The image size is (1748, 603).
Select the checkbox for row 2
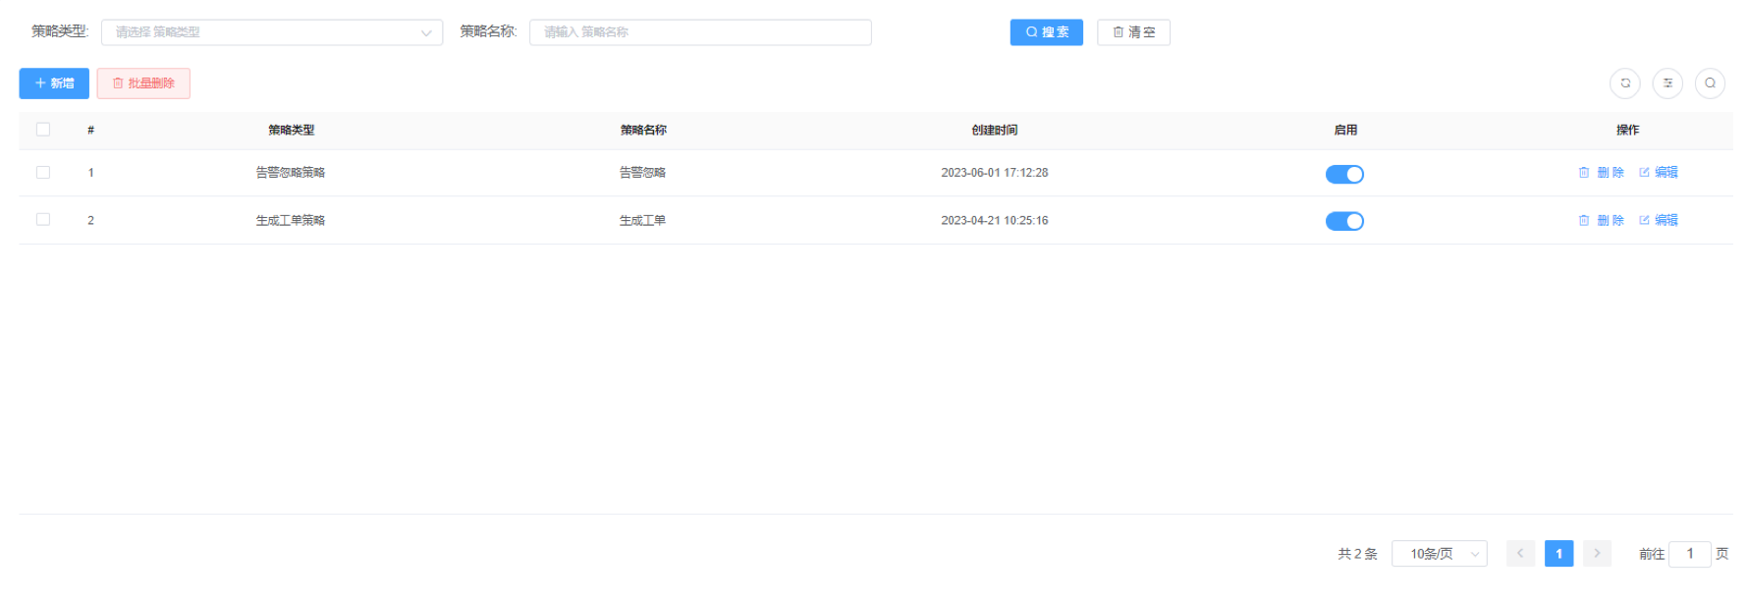[x=43, y=220]
